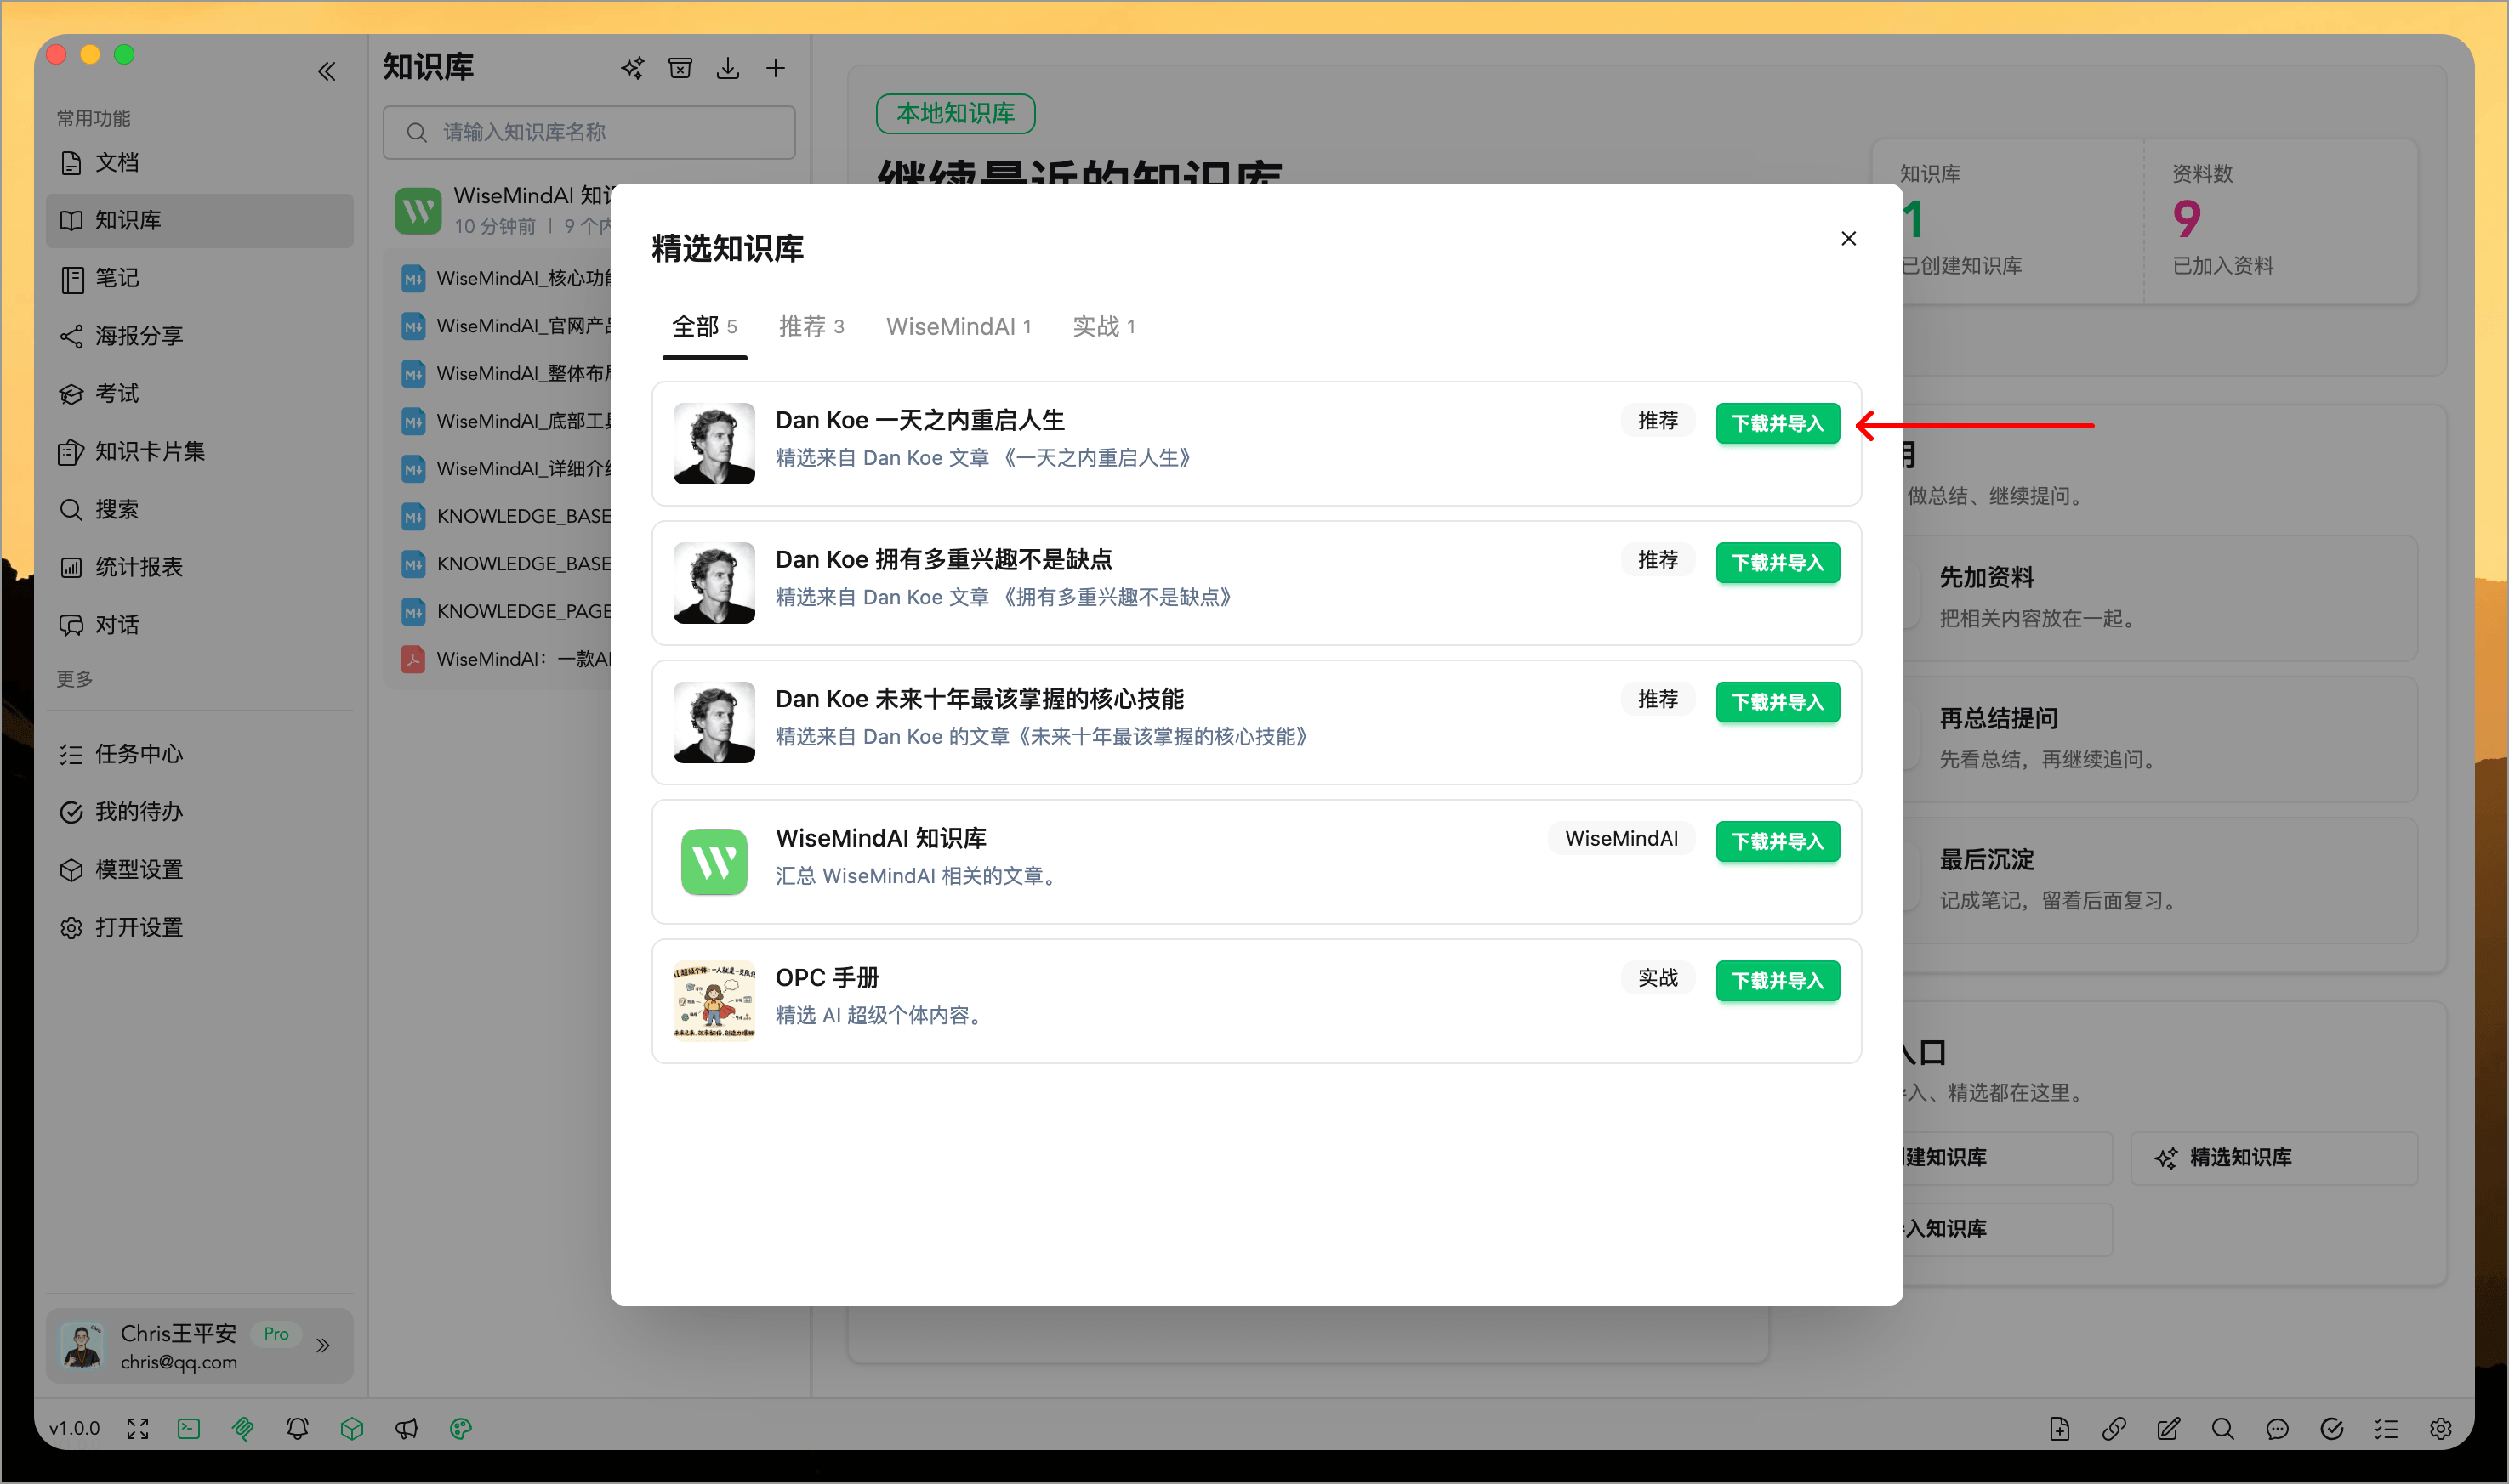Open the notification bell in status bar

297,1428
